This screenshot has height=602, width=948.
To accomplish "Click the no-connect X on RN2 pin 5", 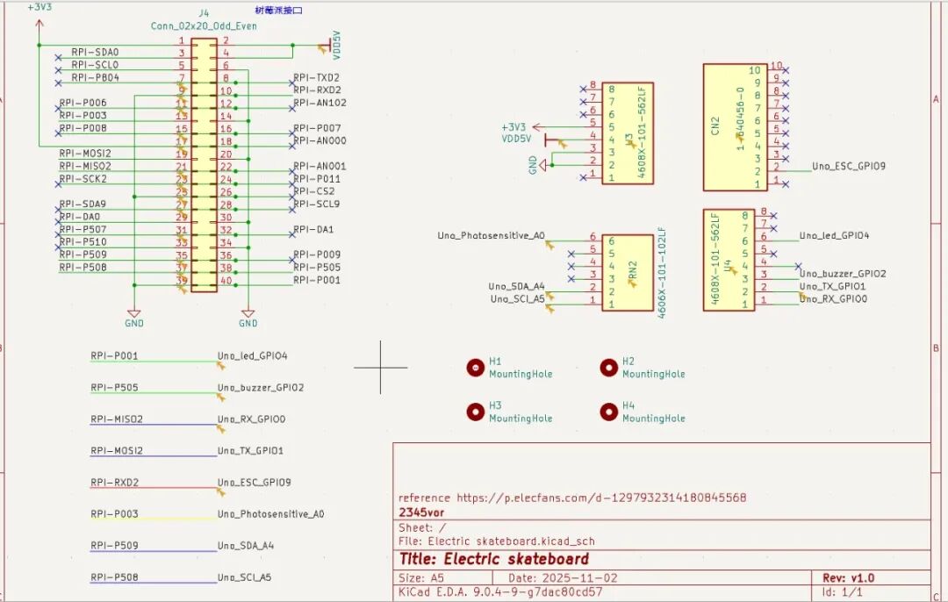I will coord(571,254).
